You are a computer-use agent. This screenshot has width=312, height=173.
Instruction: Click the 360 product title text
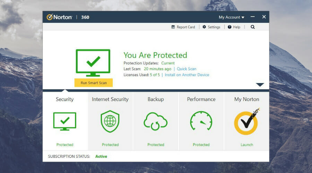[85, 17]
